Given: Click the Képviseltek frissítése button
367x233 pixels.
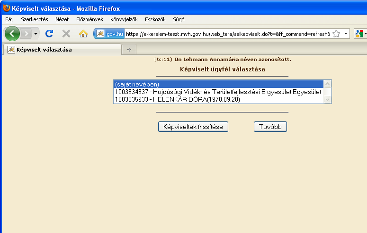Looking at the screenshot, I should [193, 127].
